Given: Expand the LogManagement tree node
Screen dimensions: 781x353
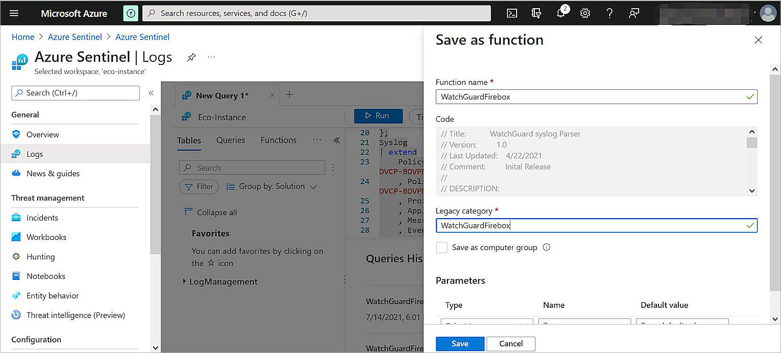Looking at the screenshot, I should pos(184,281).
